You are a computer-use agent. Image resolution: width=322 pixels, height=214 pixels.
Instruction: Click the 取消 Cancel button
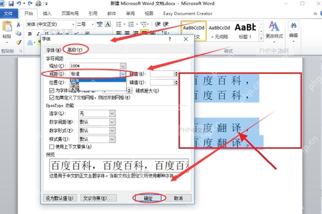[x=178, y=198]
